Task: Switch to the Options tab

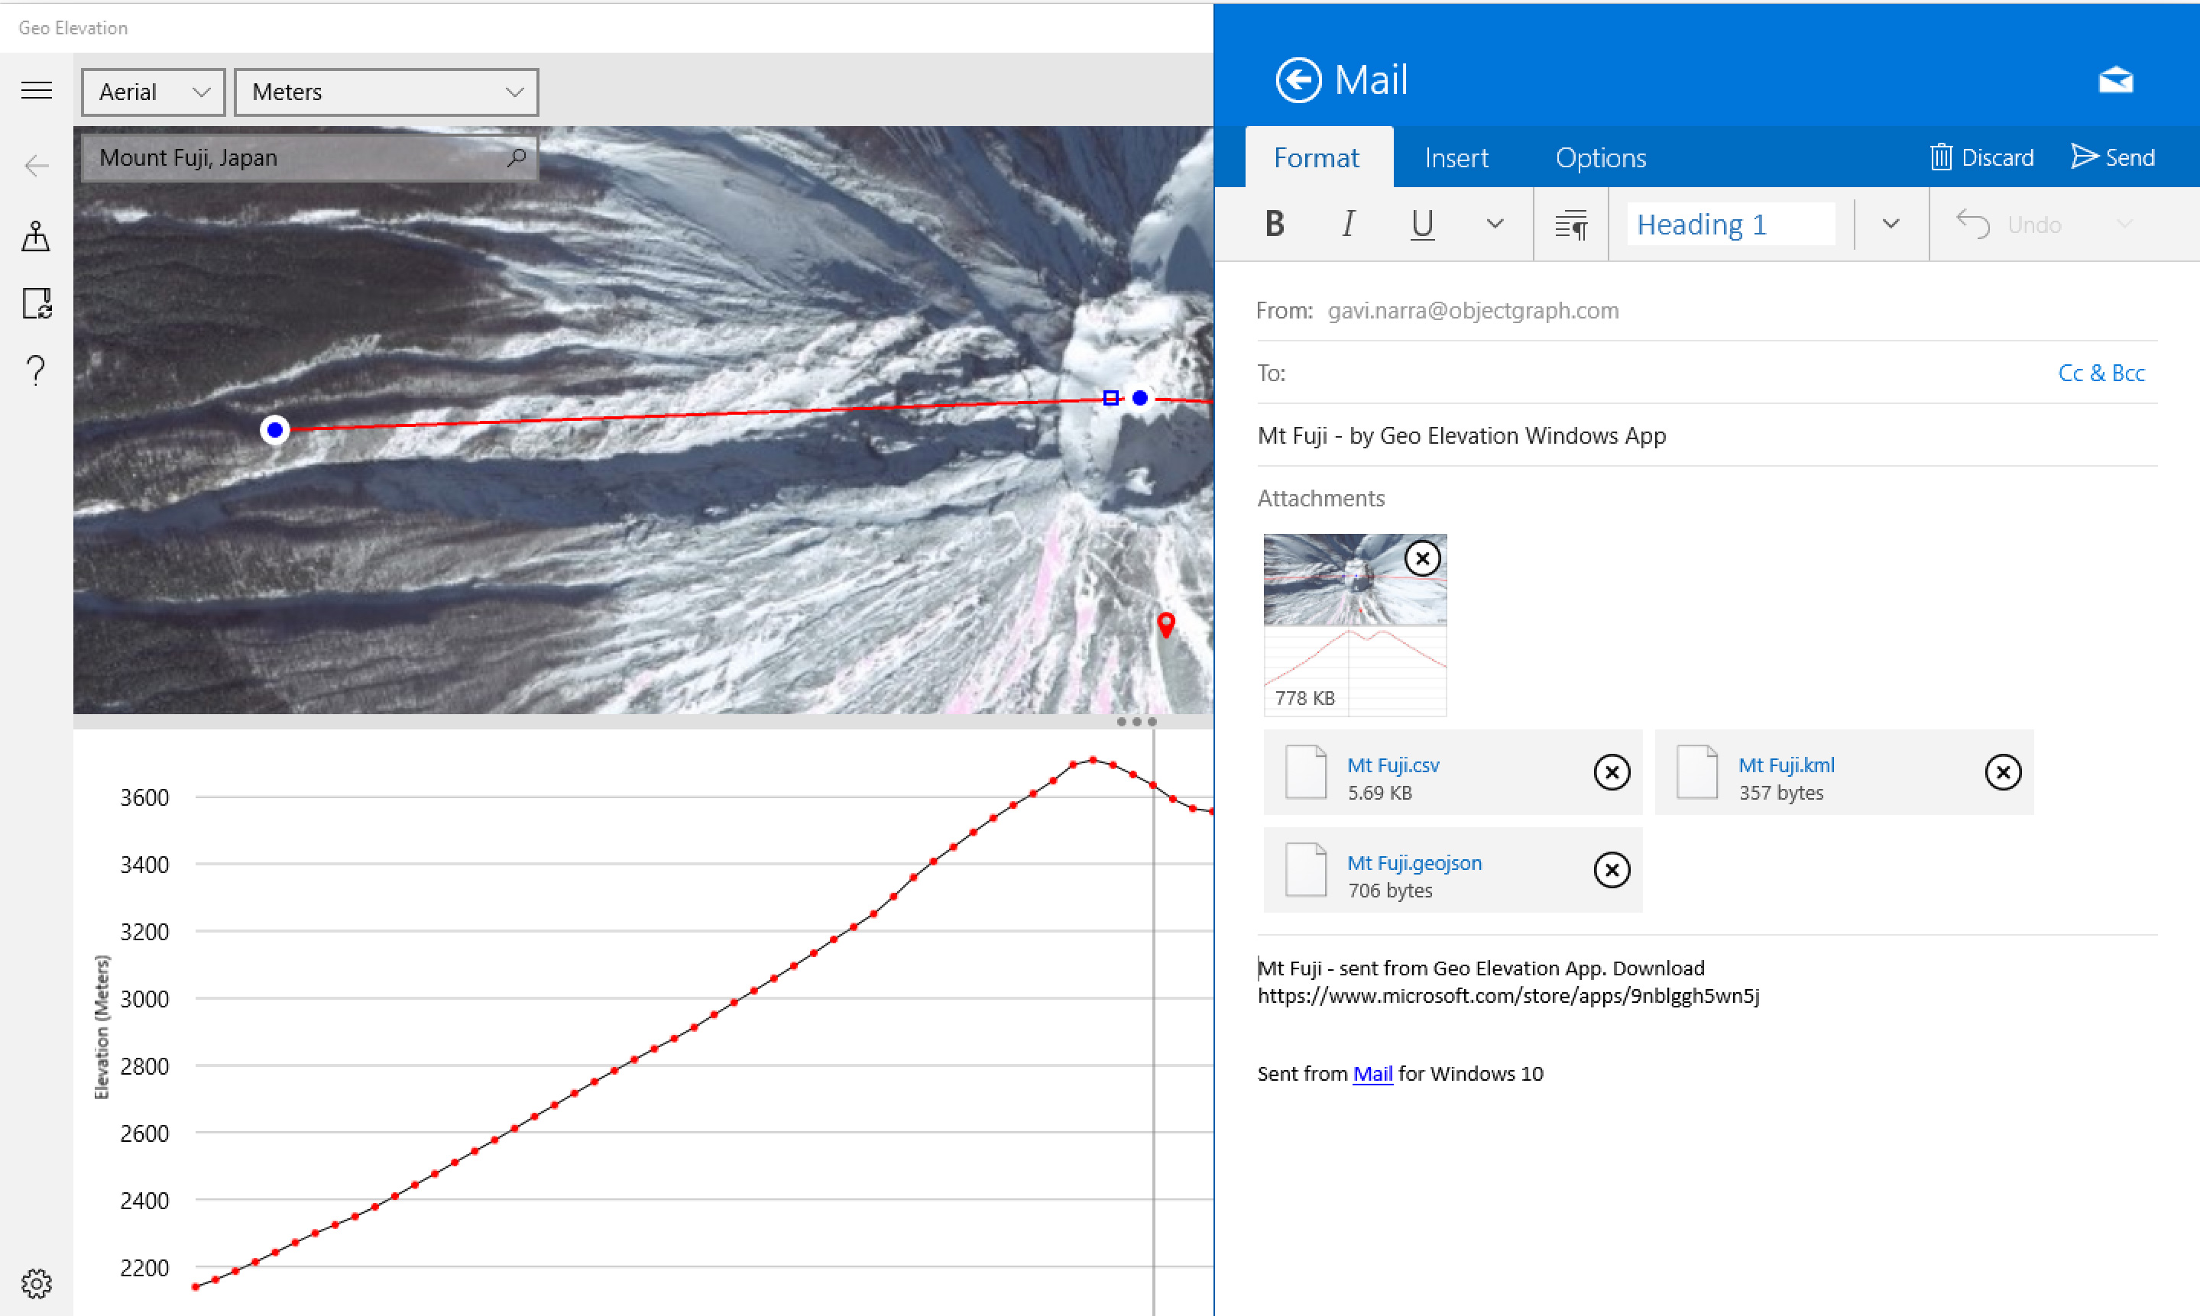Action: pyautogui.click(x=1600, y=158)
